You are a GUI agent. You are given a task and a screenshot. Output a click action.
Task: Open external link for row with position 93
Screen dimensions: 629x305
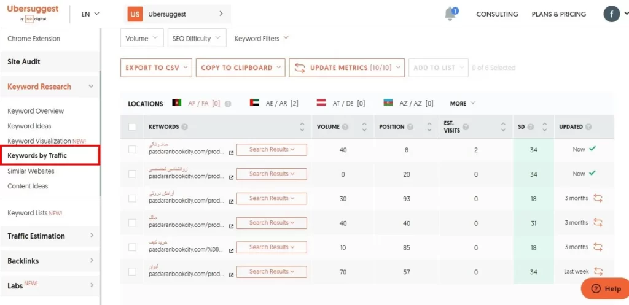[x=231, y=202]
